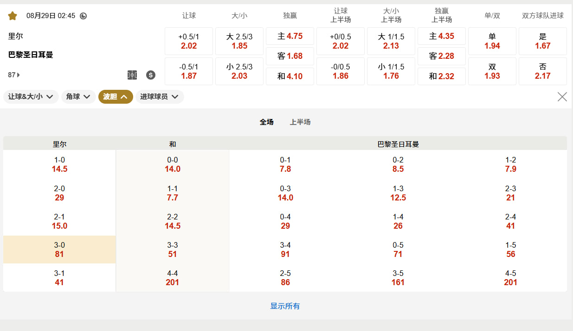Image resolution: width=573 pixels, height=331 pixels.
Task: Choose draw score 2-2 at 14.5
Action: coord(173,221)
